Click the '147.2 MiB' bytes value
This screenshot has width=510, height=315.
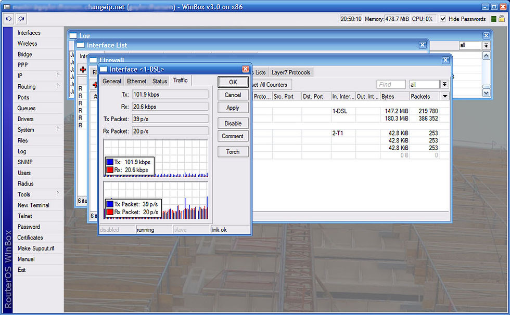[396, 111]
